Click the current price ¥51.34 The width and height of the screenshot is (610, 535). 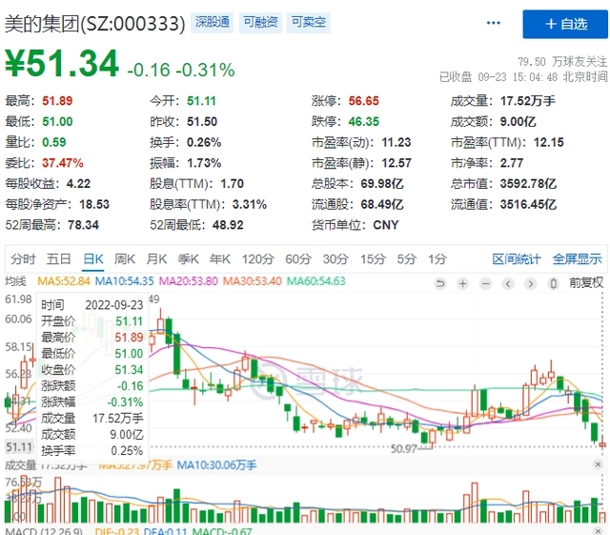(x=61, y=64)
